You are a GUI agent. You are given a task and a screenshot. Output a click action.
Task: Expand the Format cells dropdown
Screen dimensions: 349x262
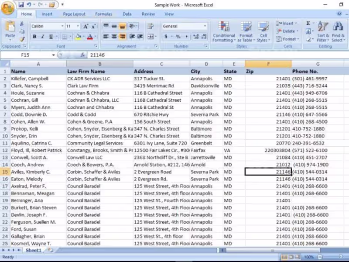tap(298, 39)
